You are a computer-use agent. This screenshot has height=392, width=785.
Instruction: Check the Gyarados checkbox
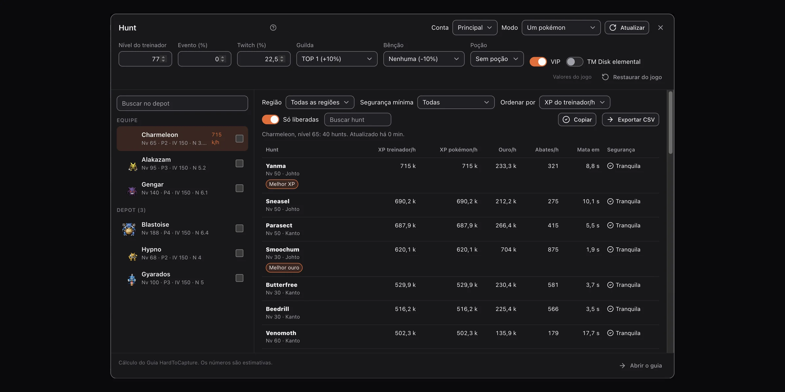click(239, 278)
